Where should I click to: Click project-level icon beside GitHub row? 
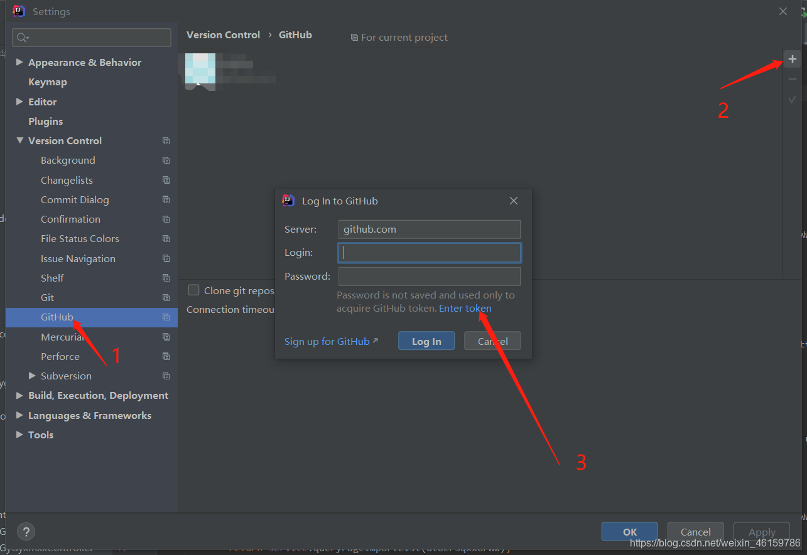click(x=166, y=317)
